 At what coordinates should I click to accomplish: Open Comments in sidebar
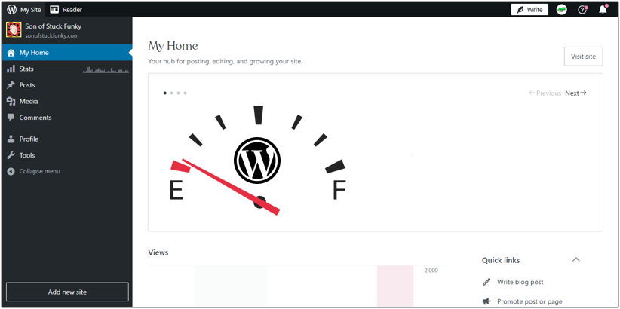[35, 118]
